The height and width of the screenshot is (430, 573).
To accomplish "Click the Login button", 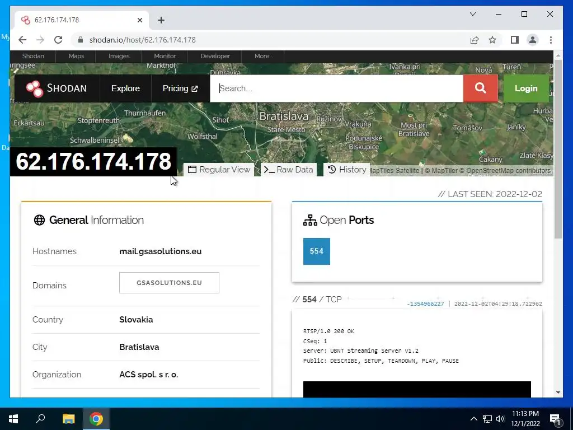I will tap(526, 88).
